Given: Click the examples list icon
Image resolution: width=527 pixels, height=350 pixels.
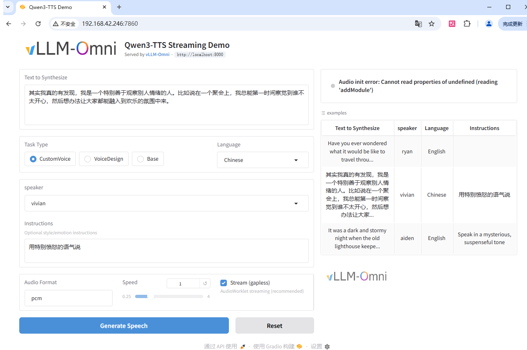Looking at the screenshot, I should click(323, 113).
